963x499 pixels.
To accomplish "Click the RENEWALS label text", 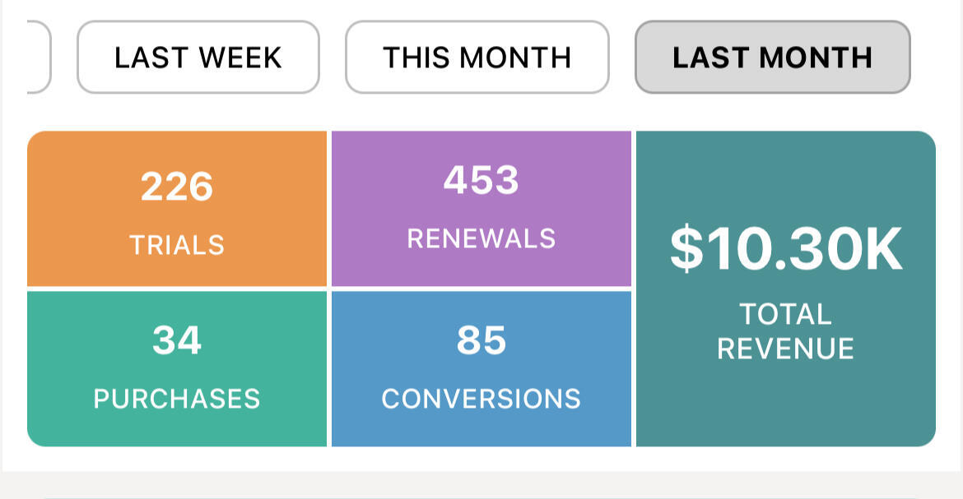I will click(x=481, y=238).
